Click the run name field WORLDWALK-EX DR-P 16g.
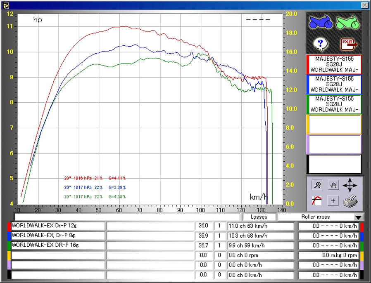371x283 pixels. 58,245
